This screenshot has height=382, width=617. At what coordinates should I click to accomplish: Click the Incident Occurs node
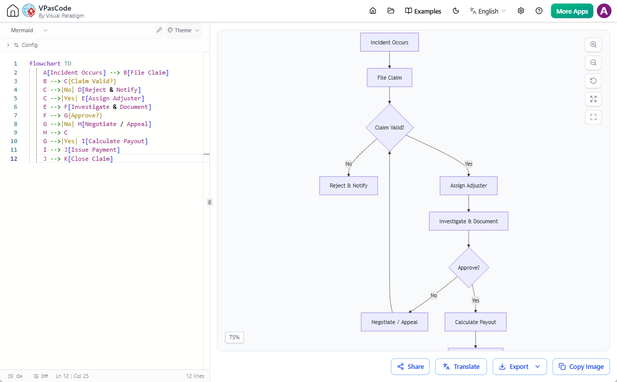[389, 42]
